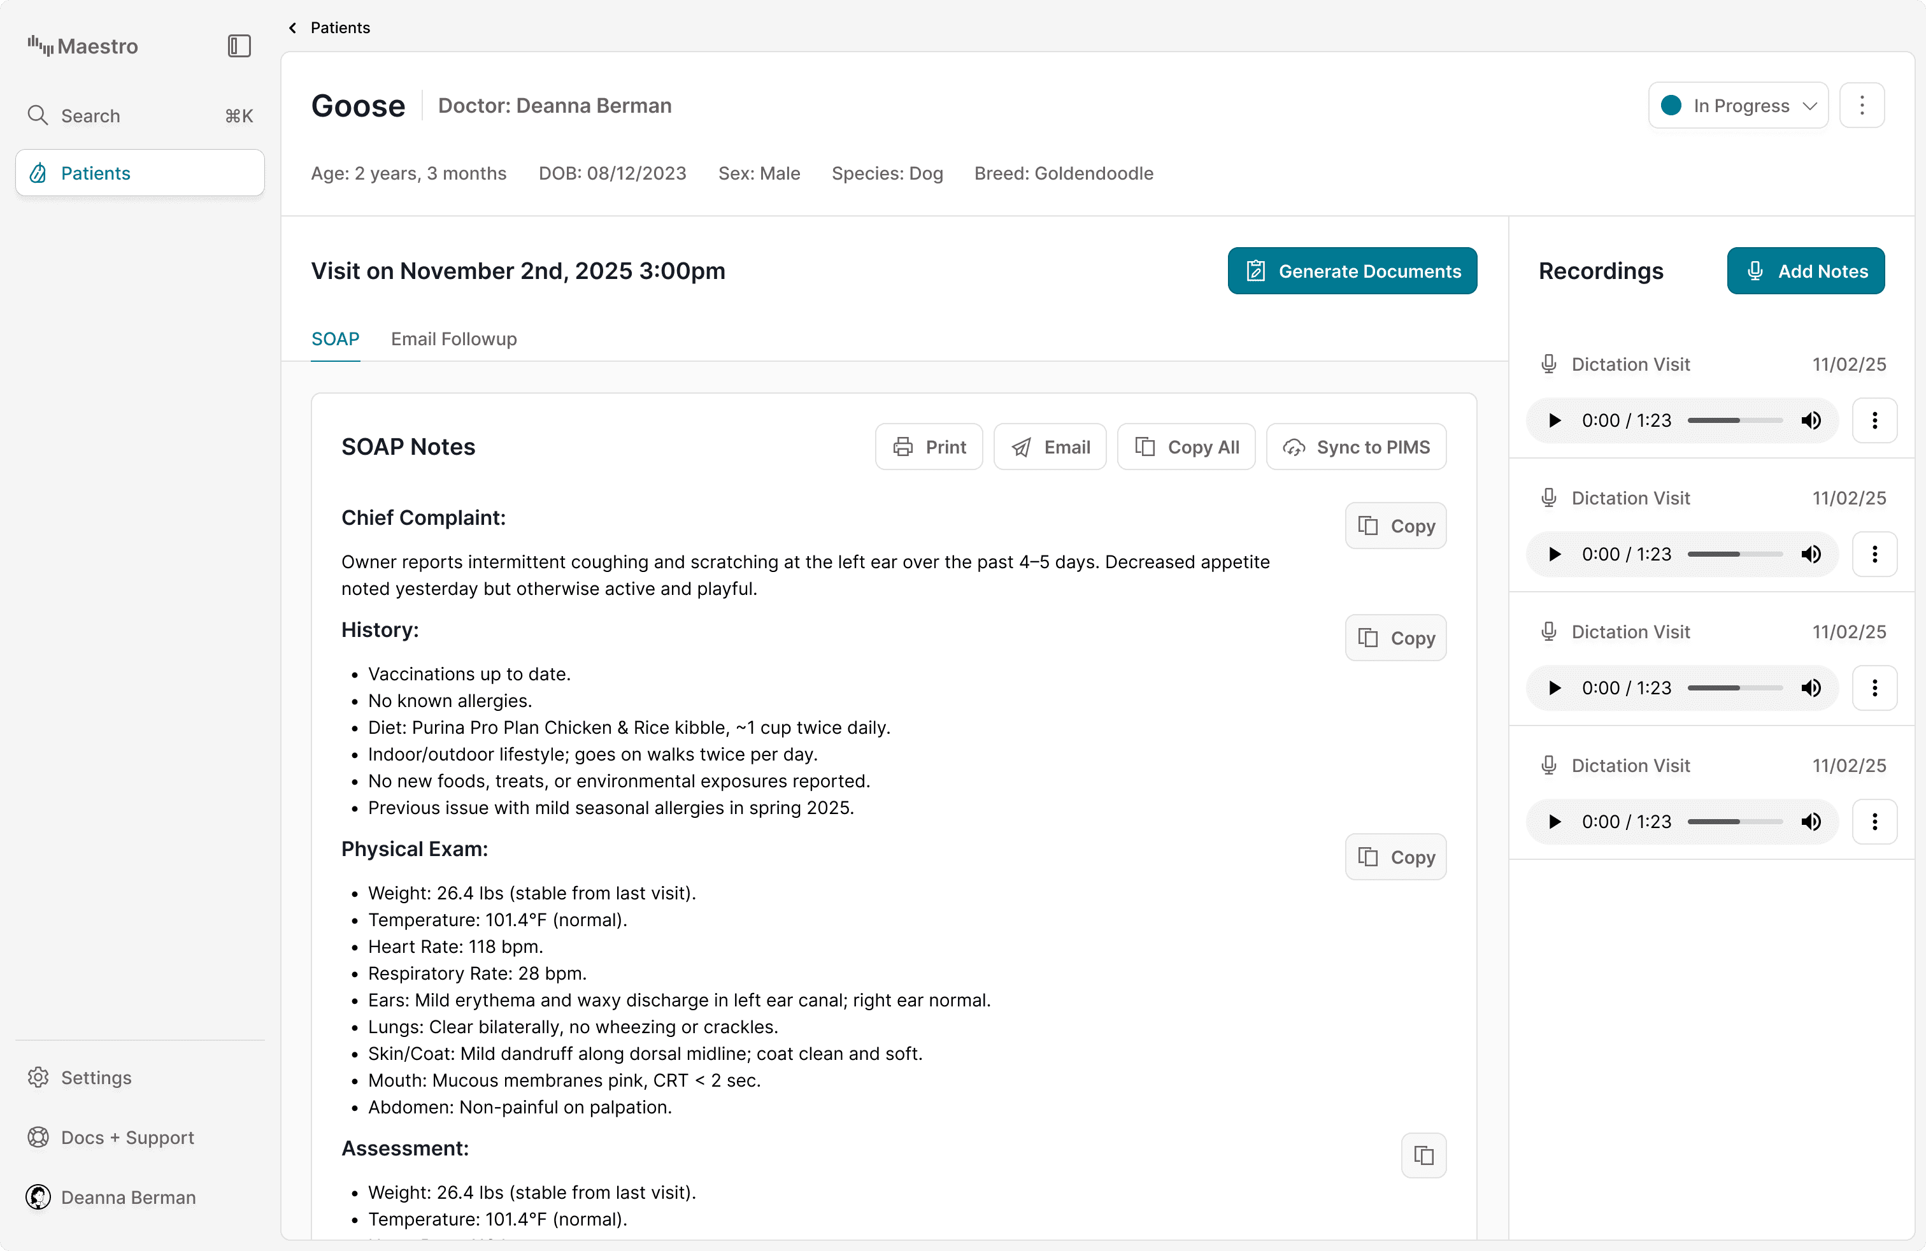Click the microphone icon on first Dictation Visit
Screen dimensions: 1926x1251
click(x=1548, y=363)
